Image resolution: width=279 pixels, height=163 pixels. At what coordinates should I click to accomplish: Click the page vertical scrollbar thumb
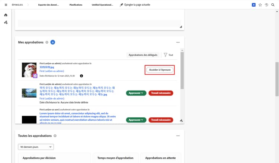[x=277, y=79]
